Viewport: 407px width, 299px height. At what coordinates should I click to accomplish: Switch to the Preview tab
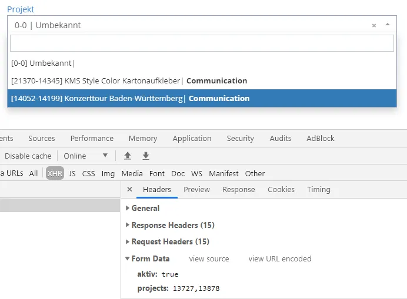coord(196,190)
